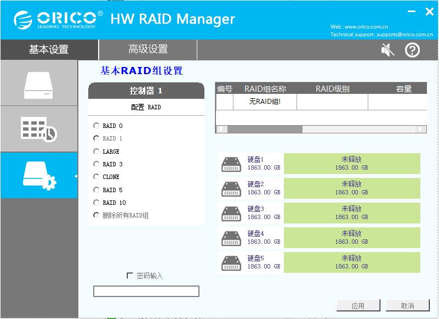The width and height of the screenshot is (439, 319).
Task: Click the RAID table scrollbar right arrow
Action: point(420,129)
